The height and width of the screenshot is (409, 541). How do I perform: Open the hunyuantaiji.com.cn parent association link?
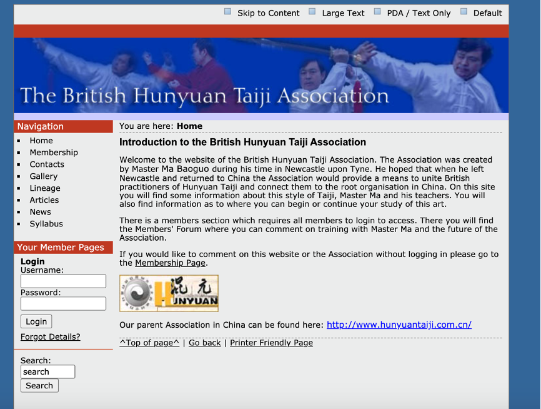pyautogui.click(x=399, y=325)
